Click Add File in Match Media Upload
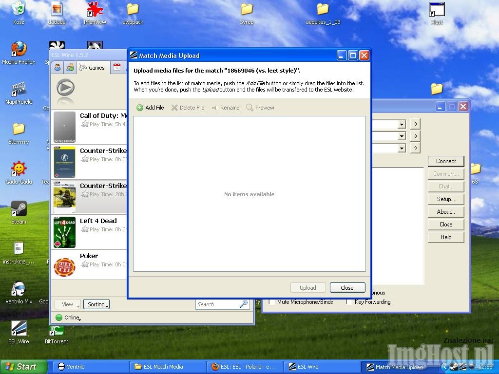This screenshot has width=499, height=374. pyautogui.click(x=150, y=108)
